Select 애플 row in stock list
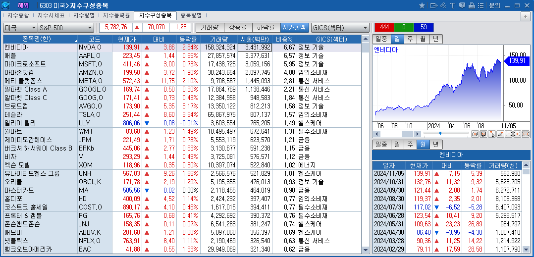Viewport: 534px width, 257px height. pos(182,55)
